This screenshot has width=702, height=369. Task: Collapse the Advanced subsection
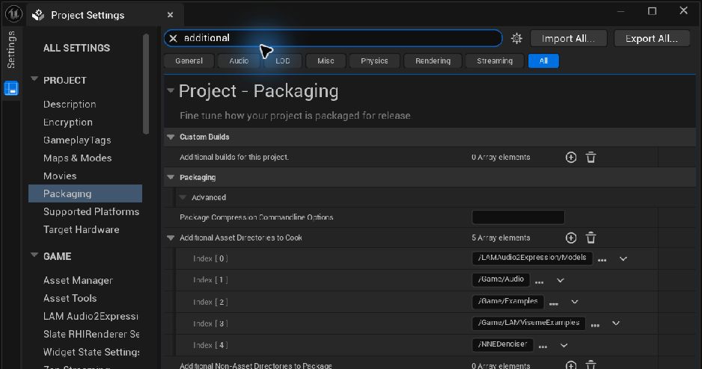point(183,197)
